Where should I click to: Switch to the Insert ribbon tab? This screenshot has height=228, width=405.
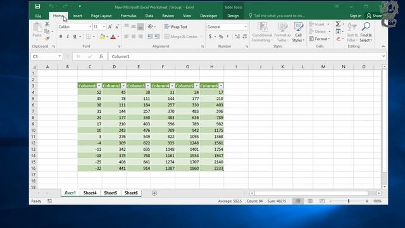[x=77, y=16]
